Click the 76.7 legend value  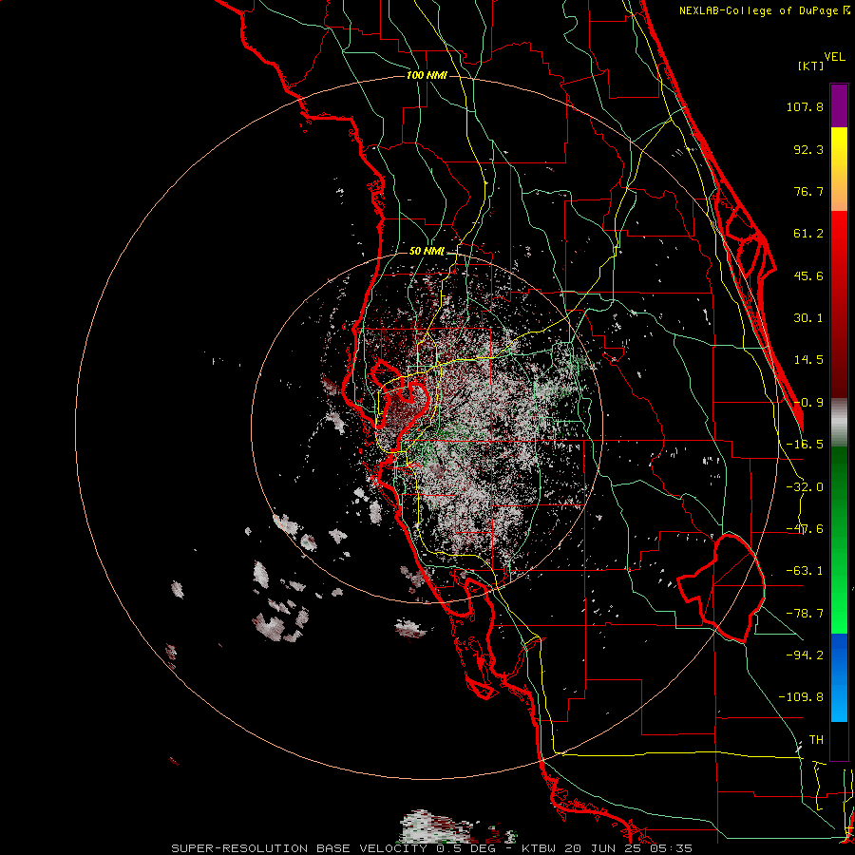(x=808, y=191)
